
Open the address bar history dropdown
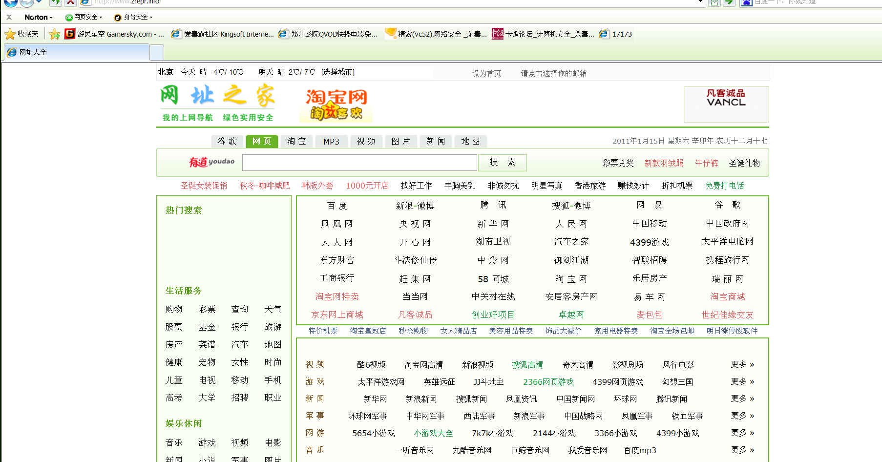click(701, 2)
